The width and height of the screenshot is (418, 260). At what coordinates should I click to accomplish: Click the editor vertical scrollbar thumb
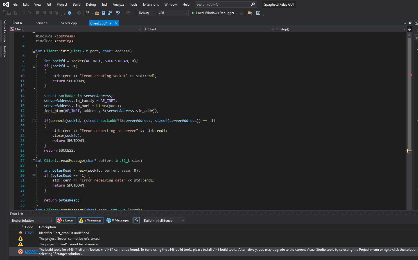(409, 94)
